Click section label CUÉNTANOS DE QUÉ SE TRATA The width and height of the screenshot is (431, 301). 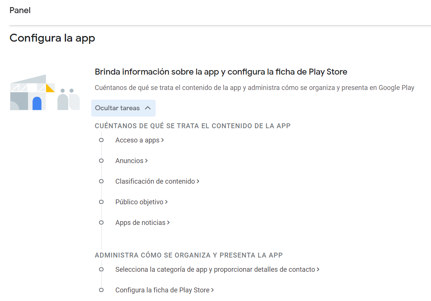[x=193, y=126]
